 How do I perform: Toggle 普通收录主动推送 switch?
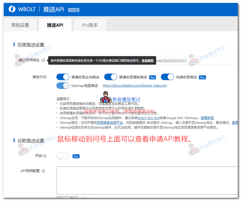click(x=63, y=77)
